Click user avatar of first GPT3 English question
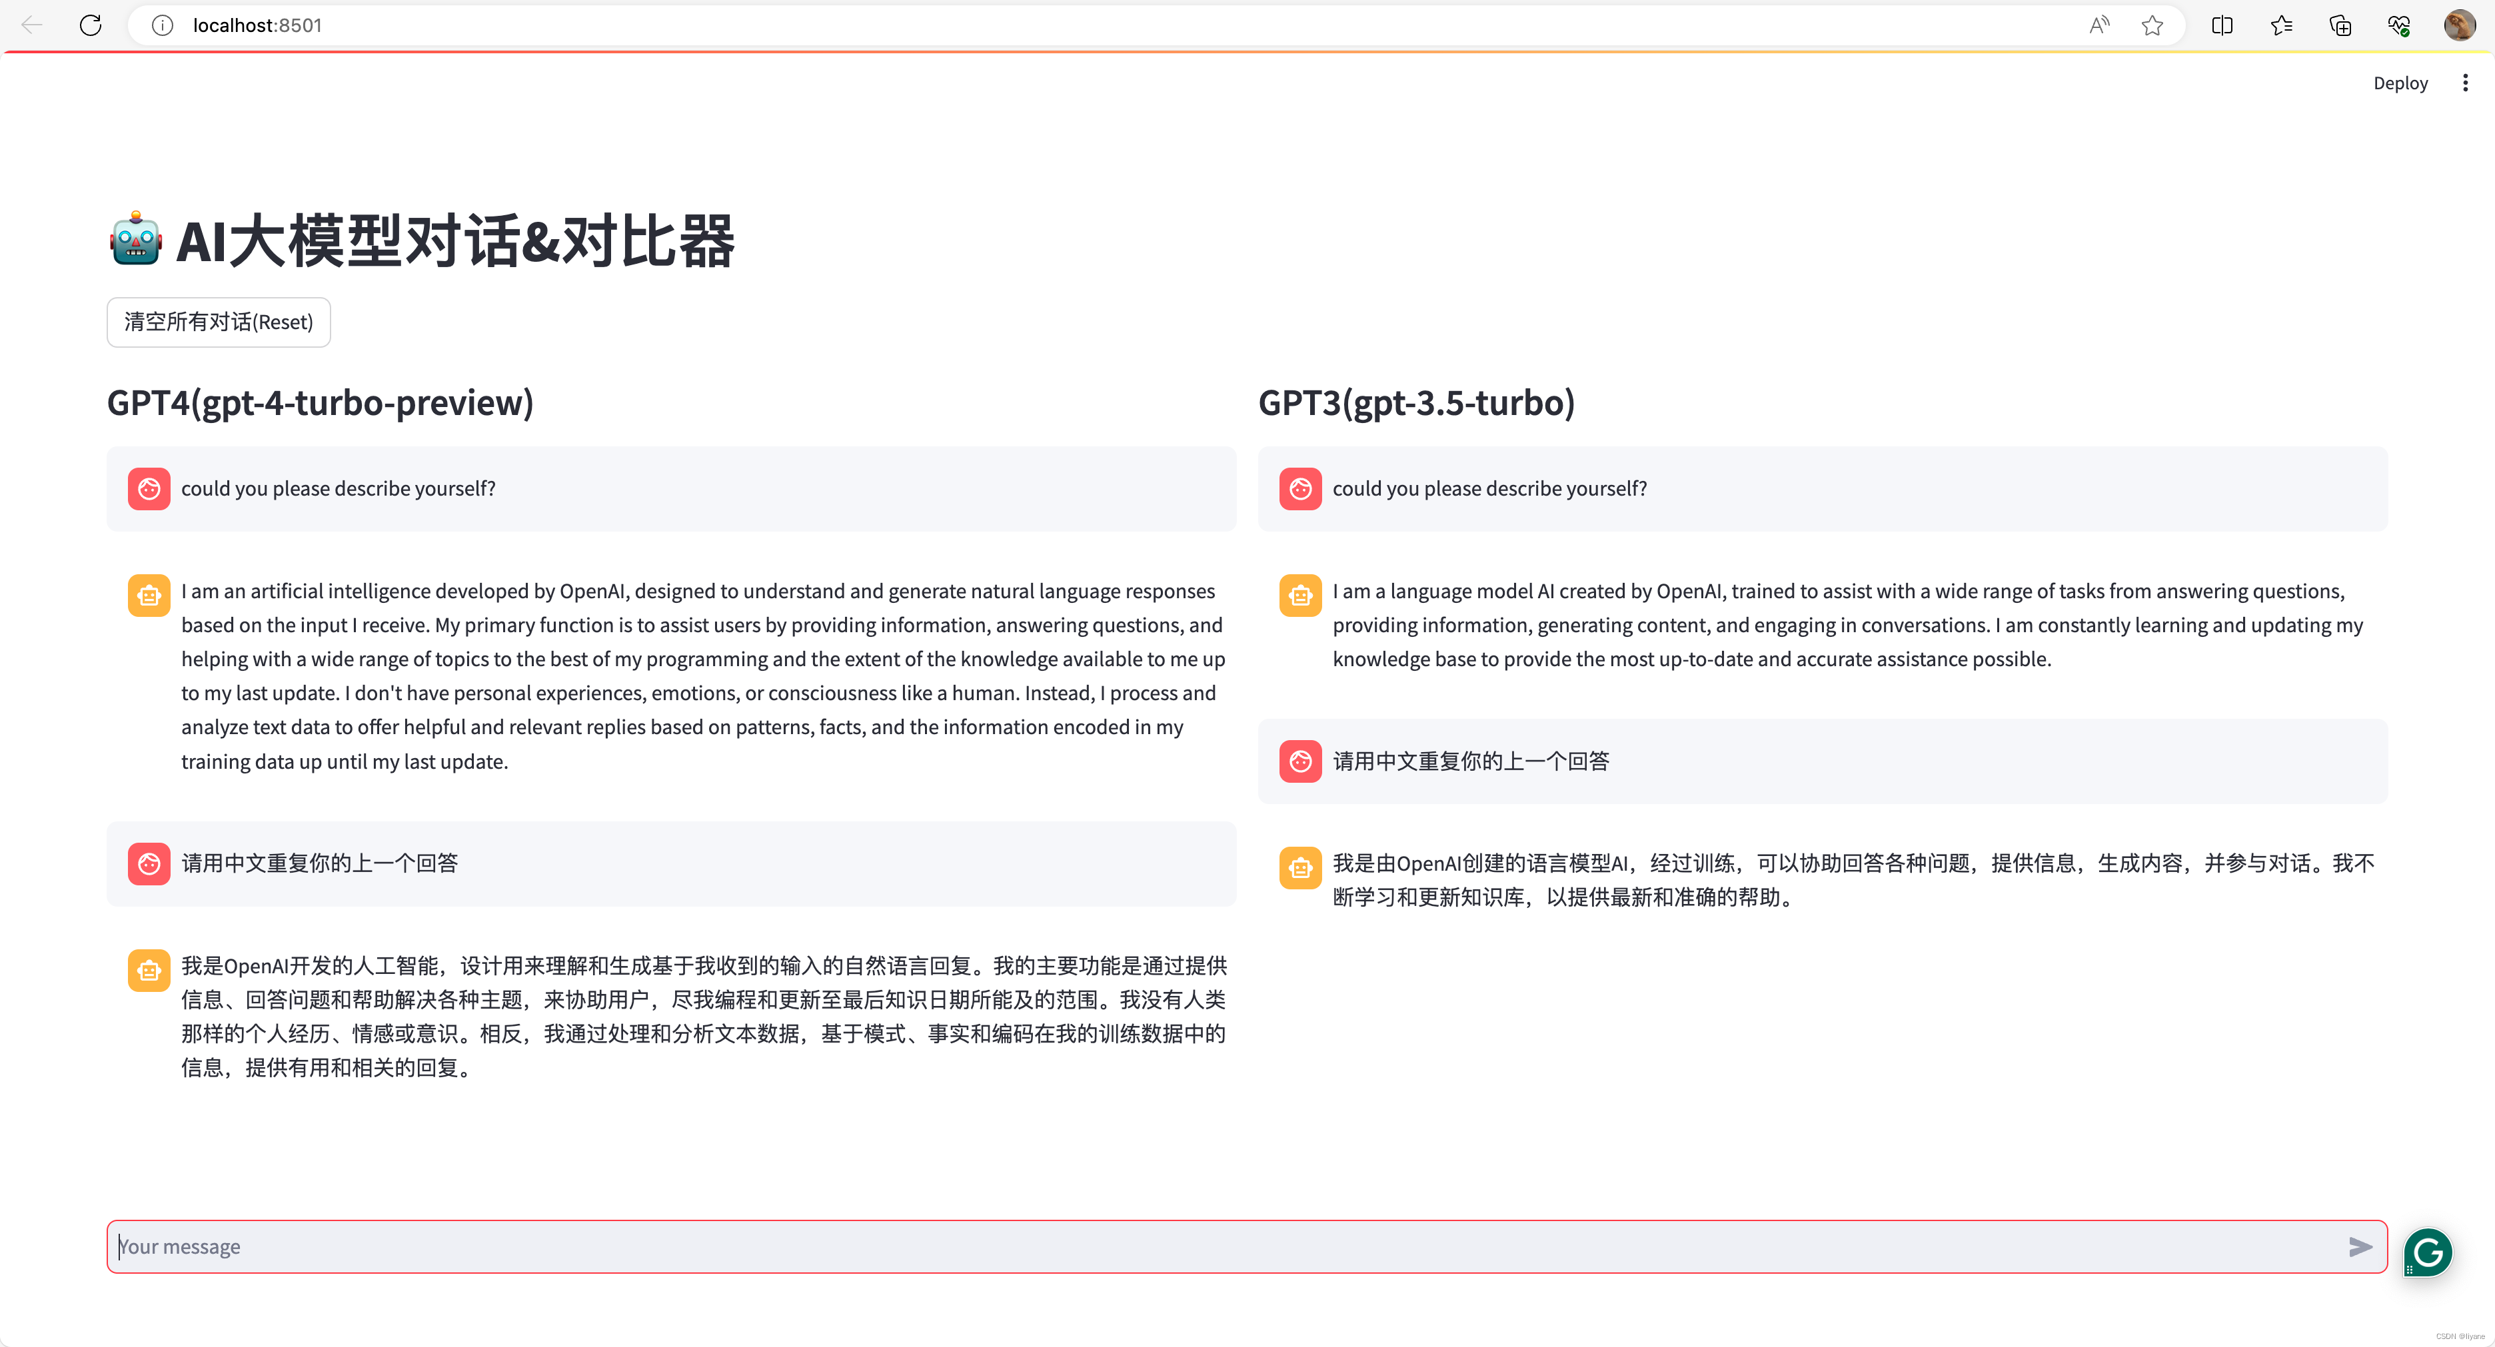Screen dimensions: 2495x1347 (1301, 489)
